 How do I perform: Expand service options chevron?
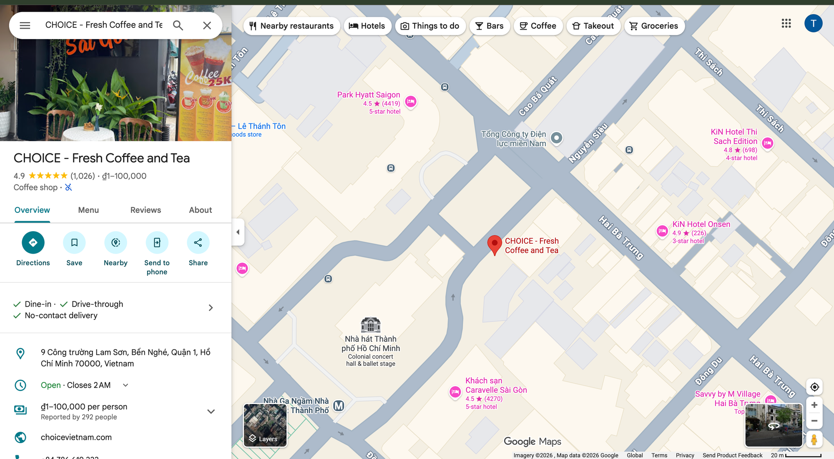[x=211, y=308]
